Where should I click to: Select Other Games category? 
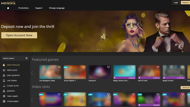coord(13,101)
